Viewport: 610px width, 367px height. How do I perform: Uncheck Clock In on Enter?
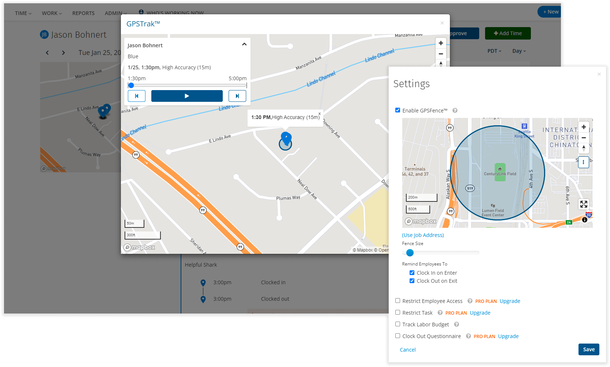coord(412,273)
